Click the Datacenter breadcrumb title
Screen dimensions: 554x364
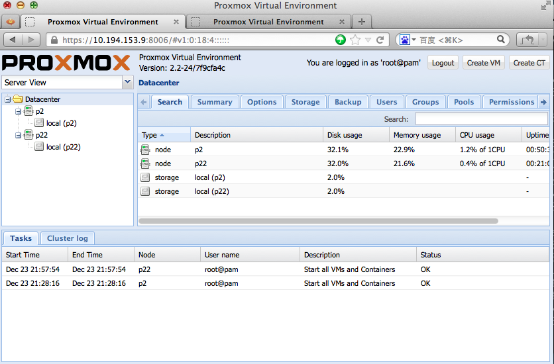click(x=158, y=83)
